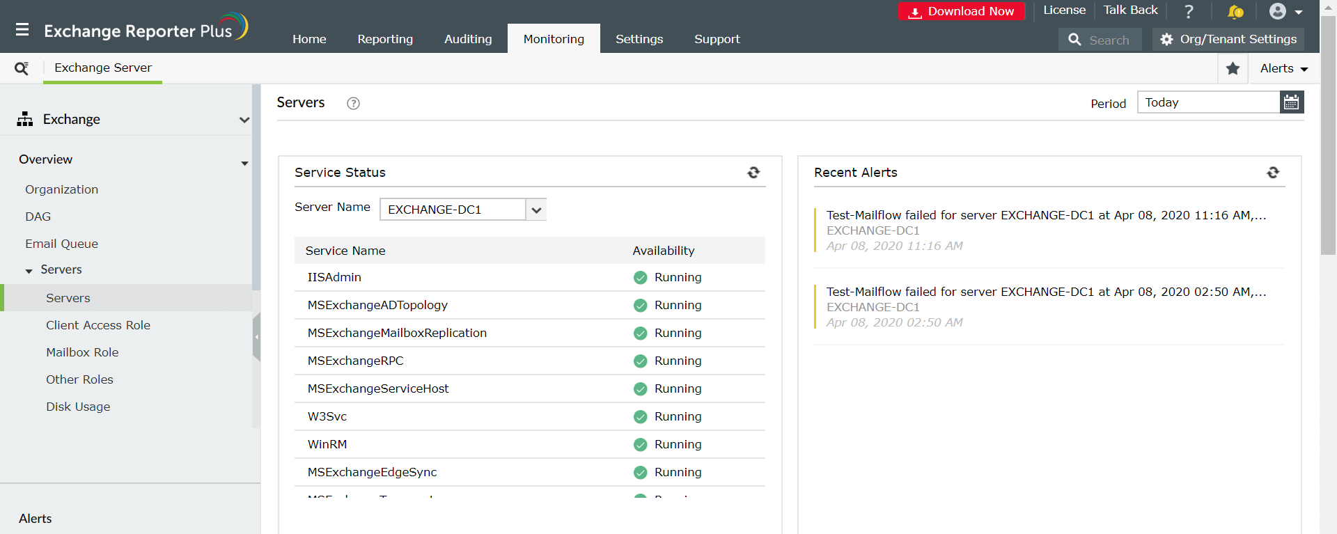Select Client Access Role in sidebar
The width and height of the screenshot is (1337, 534).
tap(98, 325)
